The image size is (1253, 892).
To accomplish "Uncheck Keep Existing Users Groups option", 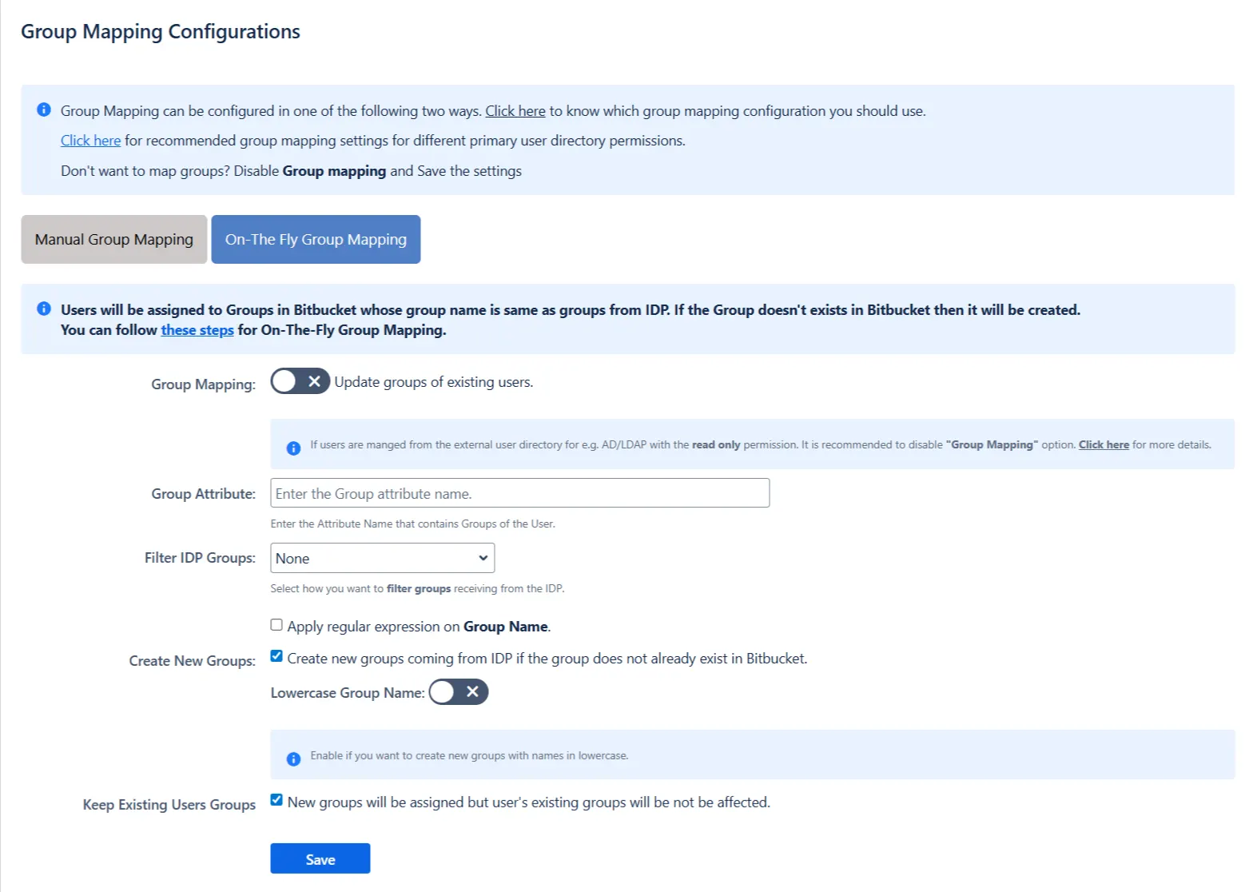I will click(276, 799).
